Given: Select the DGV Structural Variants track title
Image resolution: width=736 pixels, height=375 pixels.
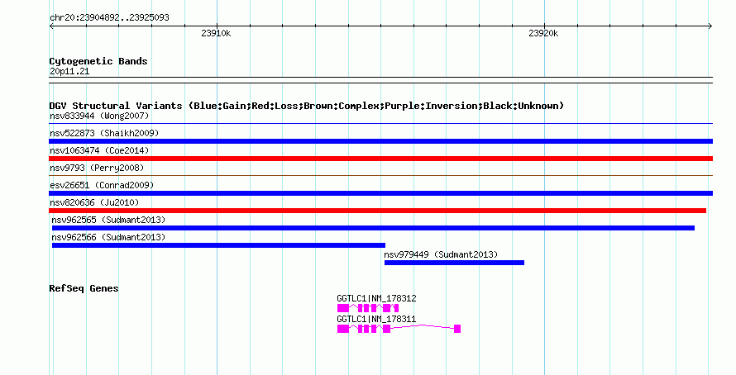Looking at the screenshot, I should click(307, 106).
